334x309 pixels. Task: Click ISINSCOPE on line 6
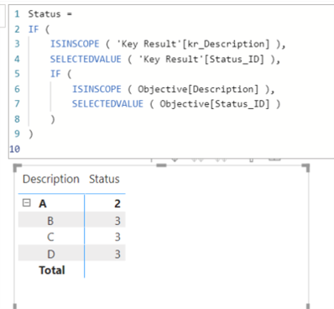point(97,89)
